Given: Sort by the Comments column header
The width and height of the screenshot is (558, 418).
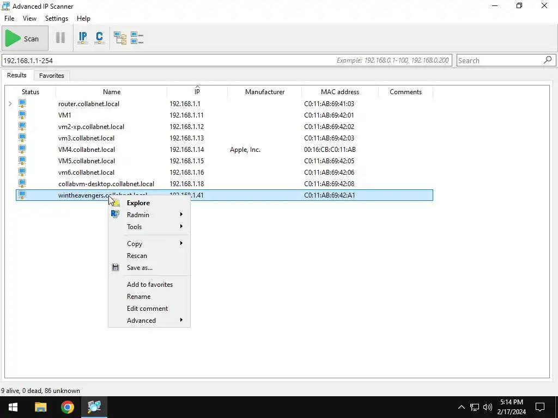Looking at the screenshot, I should point(405,91).
